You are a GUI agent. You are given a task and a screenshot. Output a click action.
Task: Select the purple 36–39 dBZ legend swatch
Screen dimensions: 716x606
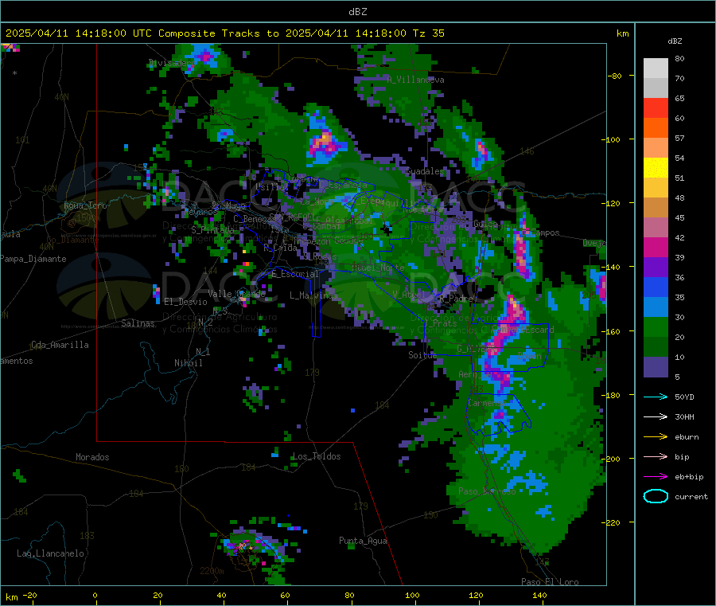point(656,268)
